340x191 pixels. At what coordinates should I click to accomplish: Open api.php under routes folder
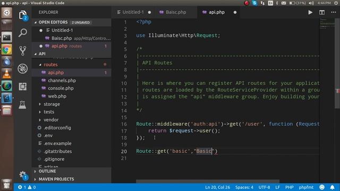click(56, 73)
